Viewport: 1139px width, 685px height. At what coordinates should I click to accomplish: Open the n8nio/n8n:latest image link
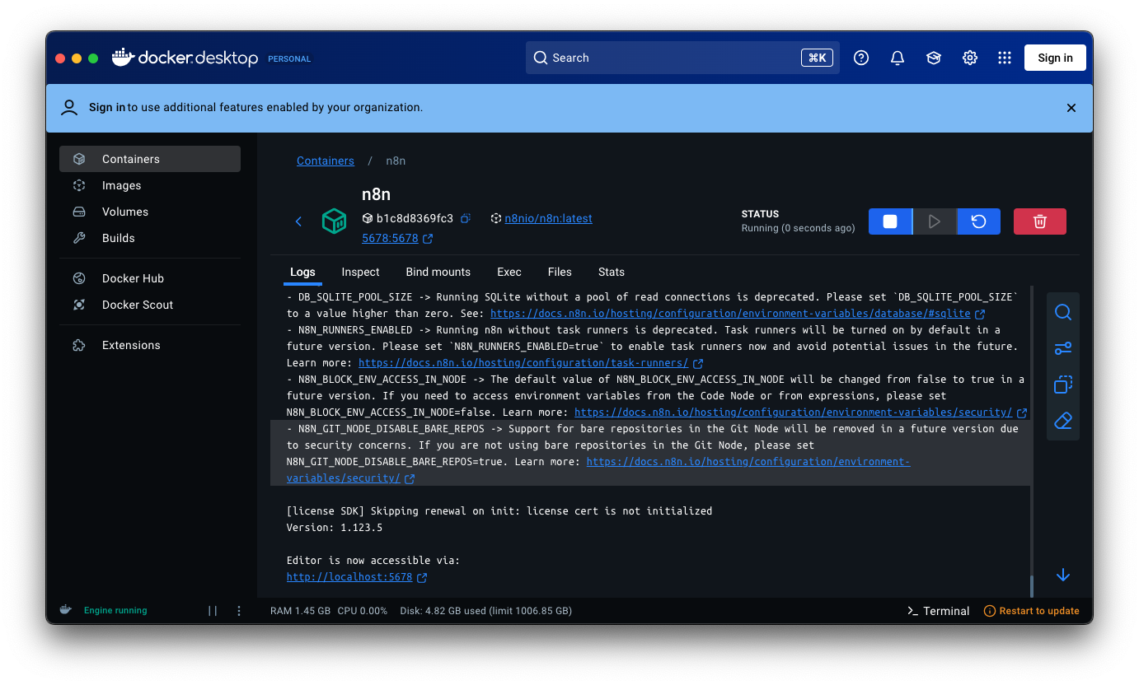pos(548,218)
